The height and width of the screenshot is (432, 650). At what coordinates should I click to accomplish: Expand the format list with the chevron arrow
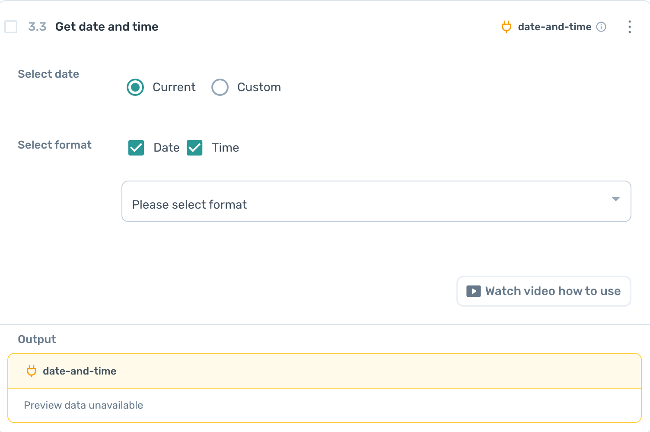(615, 200)
